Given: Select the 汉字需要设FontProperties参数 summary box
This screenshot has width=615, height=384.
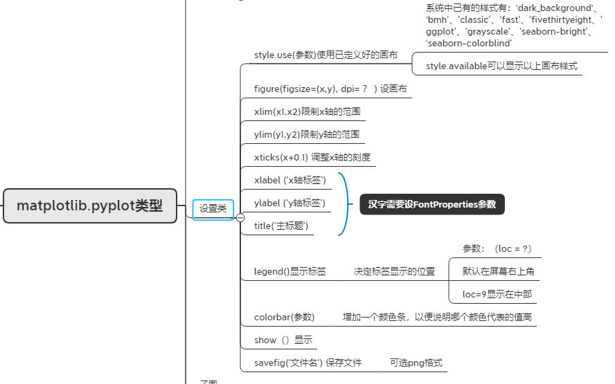Looking at the screenshot, I should click(x=432, y=204).
